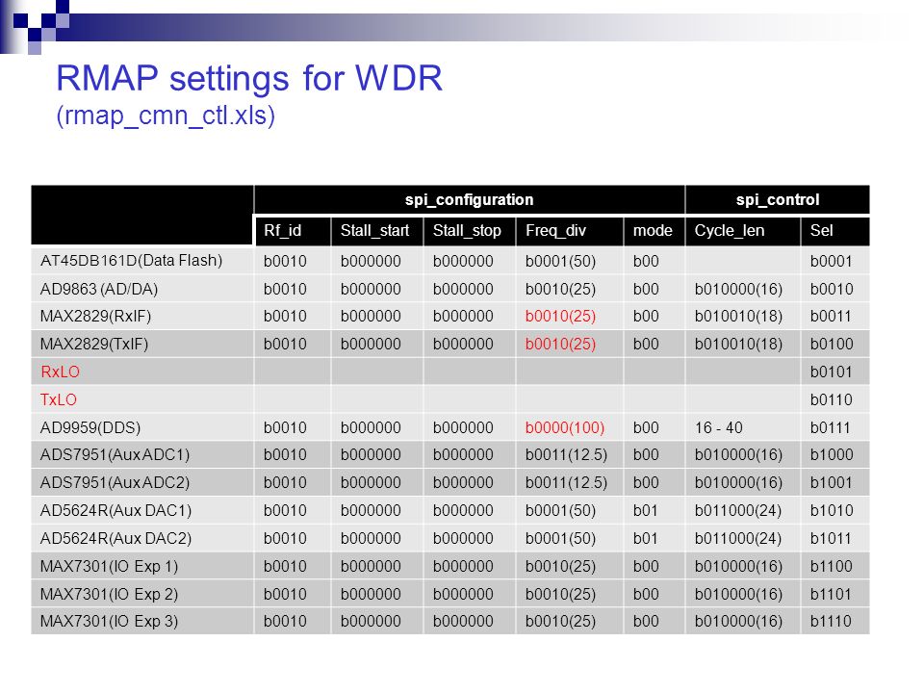The width and height of the screenshot is (924, 693).
Task: Select Sel value 'b1011' in Aux DAC2 row
Action: click(x=831, y=538)
